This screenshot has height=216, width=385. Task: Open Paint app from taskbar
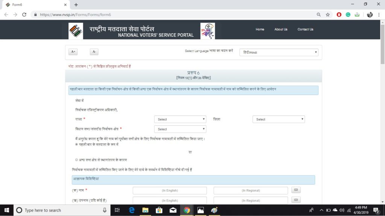click(214, 210)
